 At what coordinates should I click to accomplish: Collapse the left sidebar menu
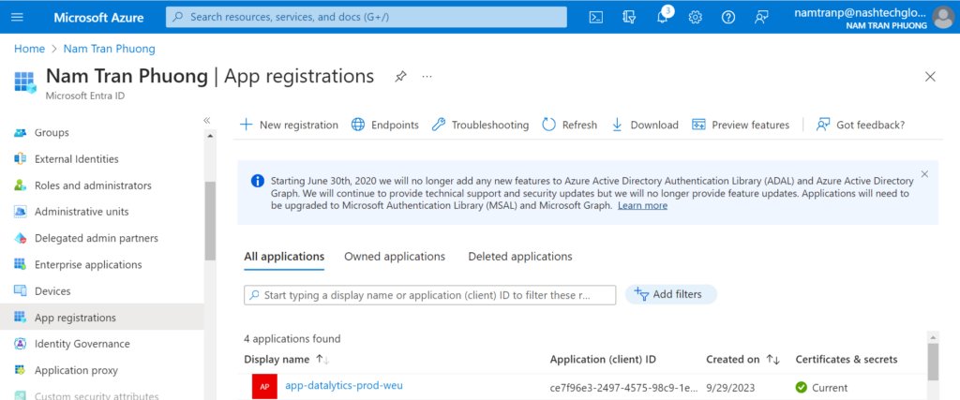coord(207,121)
